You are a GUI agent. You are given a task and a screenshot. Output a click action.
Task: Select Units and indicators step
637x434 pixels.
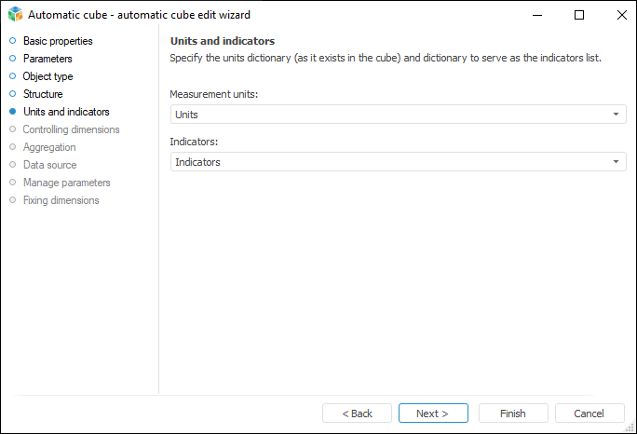click(x=66, y=112)
